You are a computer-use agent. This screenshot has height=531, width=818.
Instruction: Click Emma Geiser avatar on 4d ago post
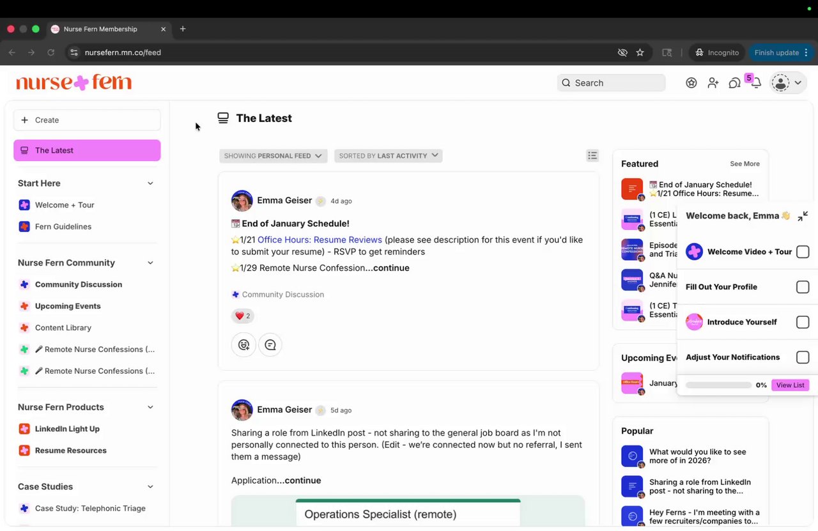(x=242, y=201)
